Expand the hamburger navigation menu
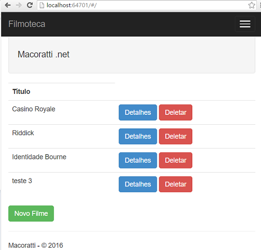The width and height of the screenshot is (261, 250). click(x=245, y=24)
